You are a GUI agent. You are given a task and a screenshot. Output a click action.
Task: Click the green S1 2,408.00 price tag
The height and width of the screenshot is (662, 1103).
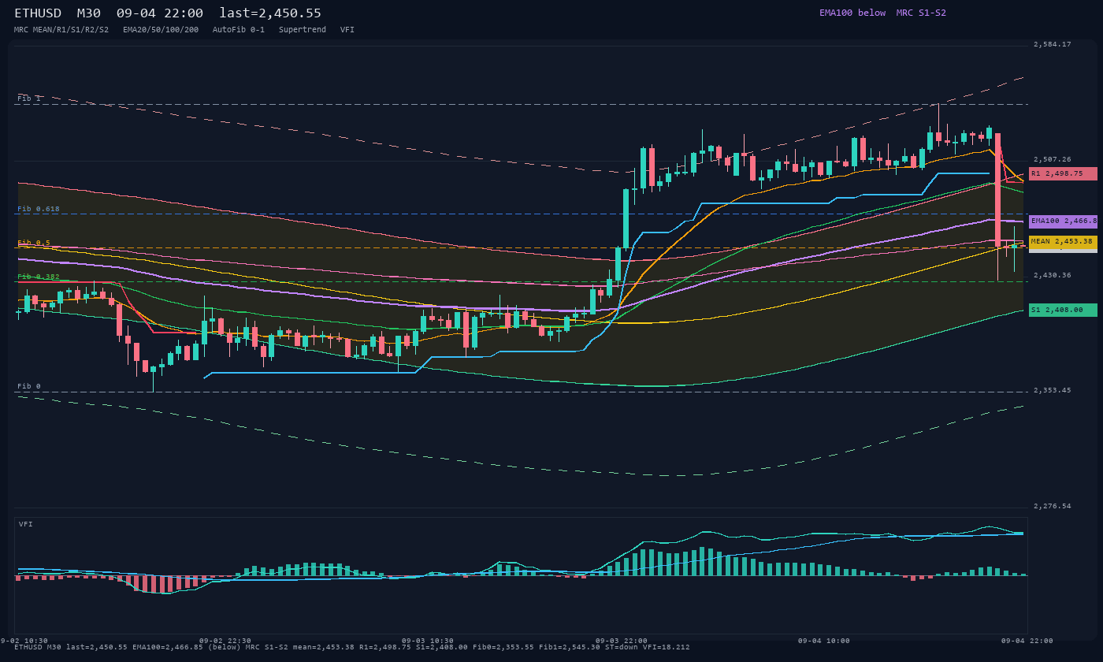click(1063, 311)
